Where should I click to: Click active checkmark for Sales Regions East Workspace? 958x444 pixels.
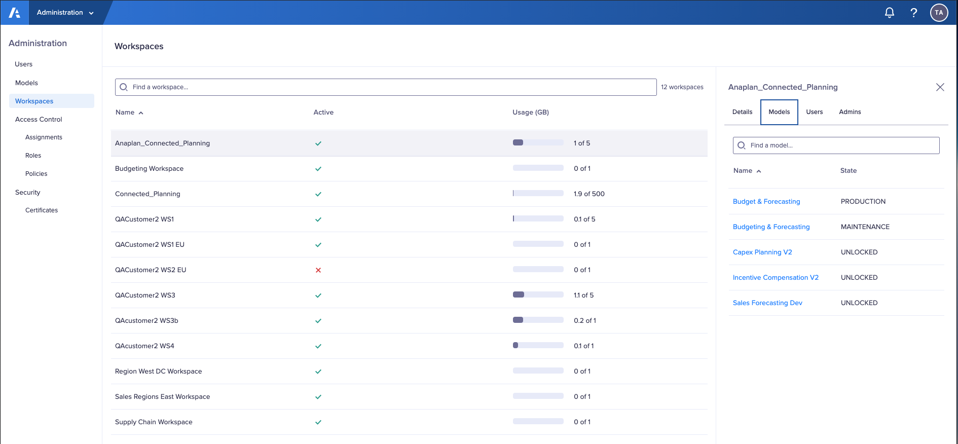318,397
